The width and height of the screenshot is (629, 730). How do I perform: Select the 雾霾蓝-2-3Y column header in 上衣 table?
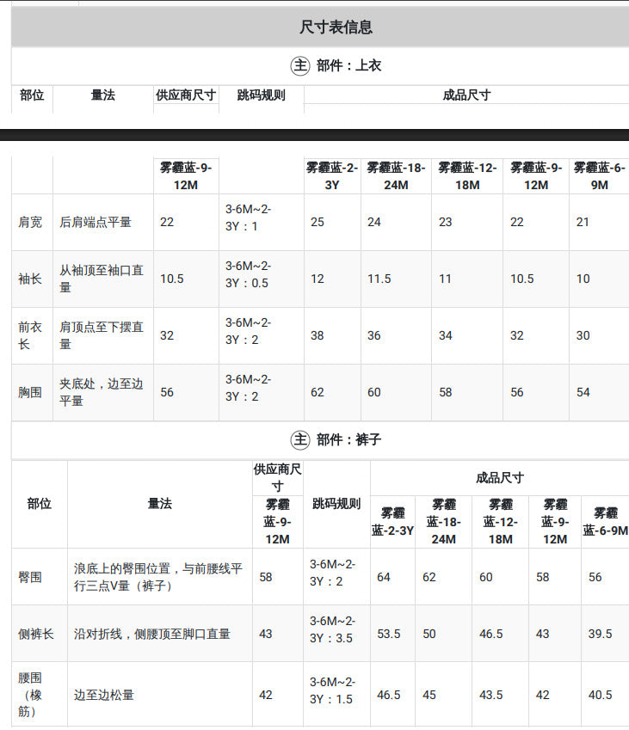[x=332, y=176]
